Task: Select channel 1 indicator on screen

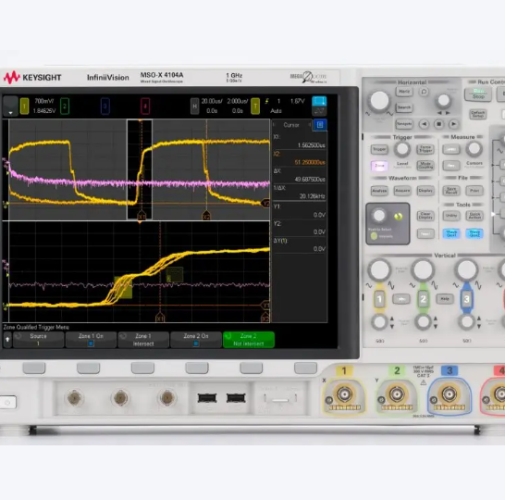Action: pos(24,106)
